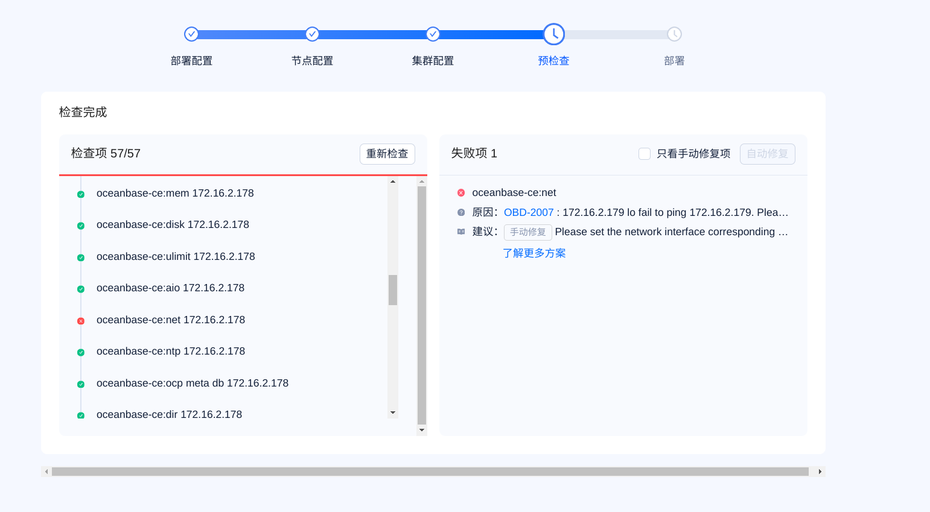Click the wizard step progress bar
Viewport: 930px width, 512px height.
click(x=433, y=34)
